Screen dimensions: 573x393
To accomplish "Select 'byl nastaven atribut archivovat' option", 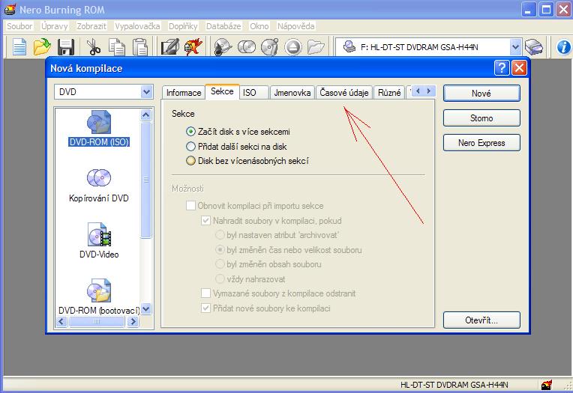I will pyautogui.click(x=220, y=235).
